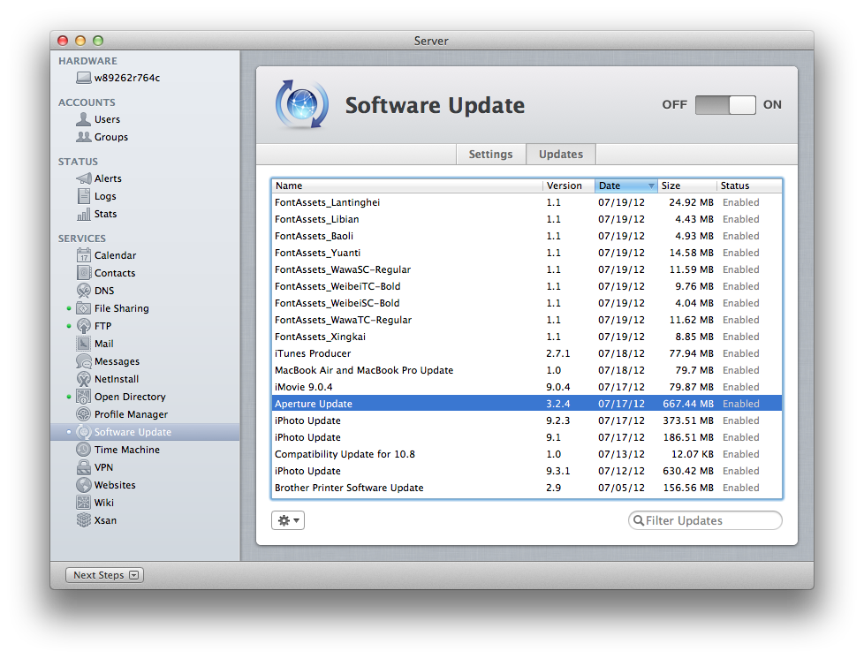Open the Next Steps dropdown button
Image resolution: width=864 pixels, height=659 pixels.
[x=104, y=575]
